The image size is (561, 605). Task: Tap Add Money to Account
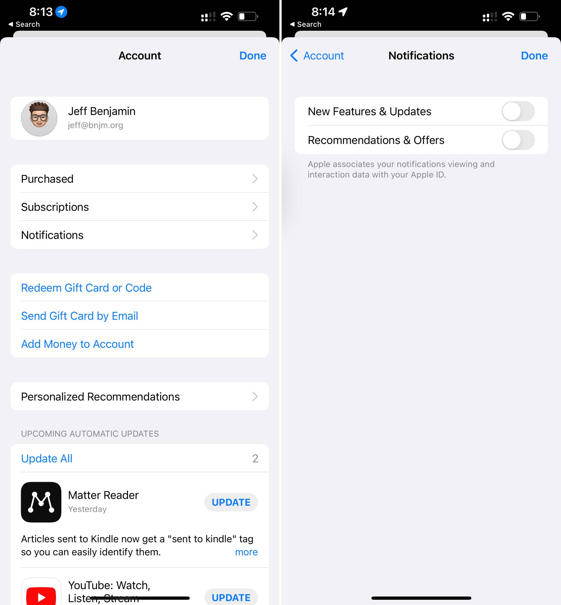[x=77, y=344]
